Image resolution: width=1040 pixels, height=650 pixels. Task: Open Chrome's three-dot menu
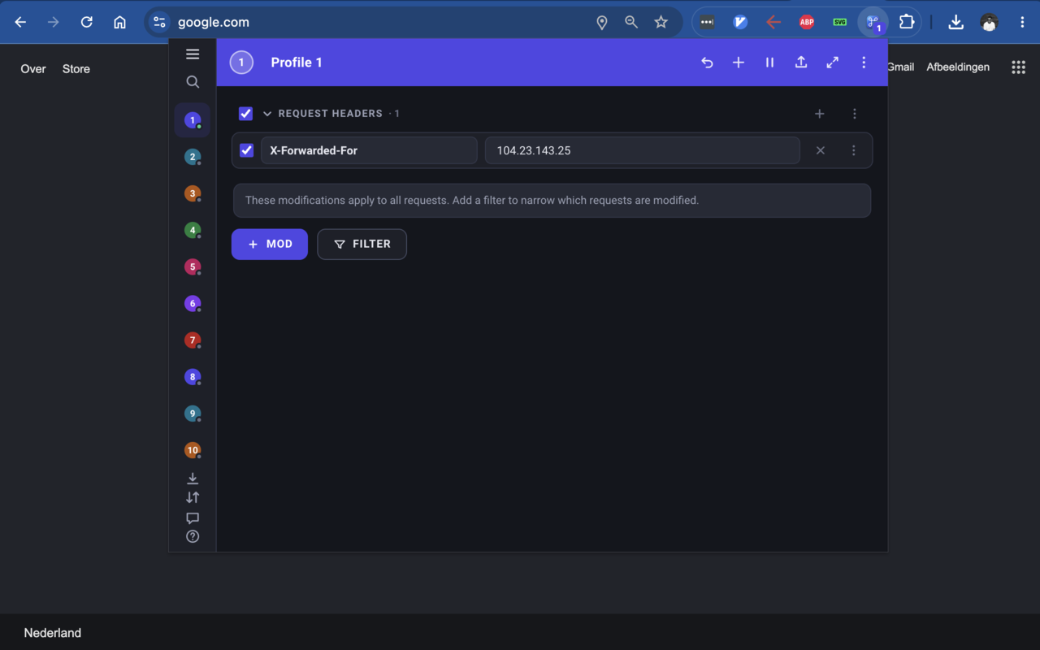coord(1022,22)
